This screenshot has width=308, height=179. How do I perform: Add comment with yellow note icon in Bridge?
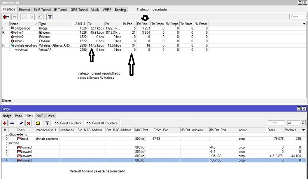click(x=38, y=123)
